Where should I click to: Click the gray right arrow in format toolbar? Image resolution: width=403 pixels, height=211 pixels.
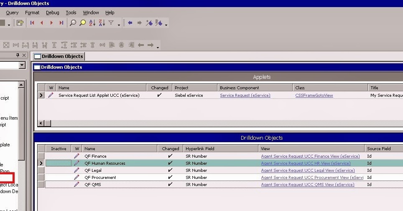pyautogui.click(x=150, y=45)
